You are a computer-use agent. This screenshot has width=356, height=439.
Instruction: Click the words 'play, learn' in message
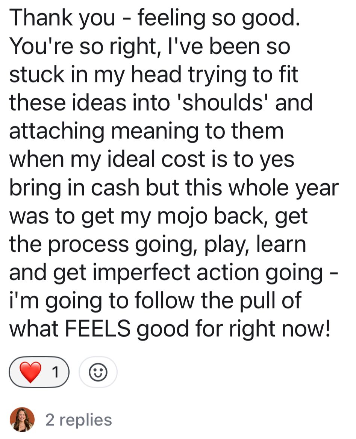click(x=255, y=245)
